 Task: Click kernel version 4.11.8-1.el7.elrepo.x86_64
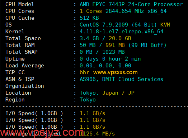[122, 32]
